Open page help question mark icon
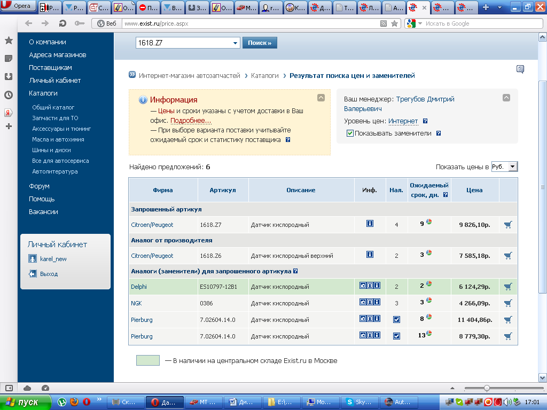547x410 pixels. (x=520, y=69)
